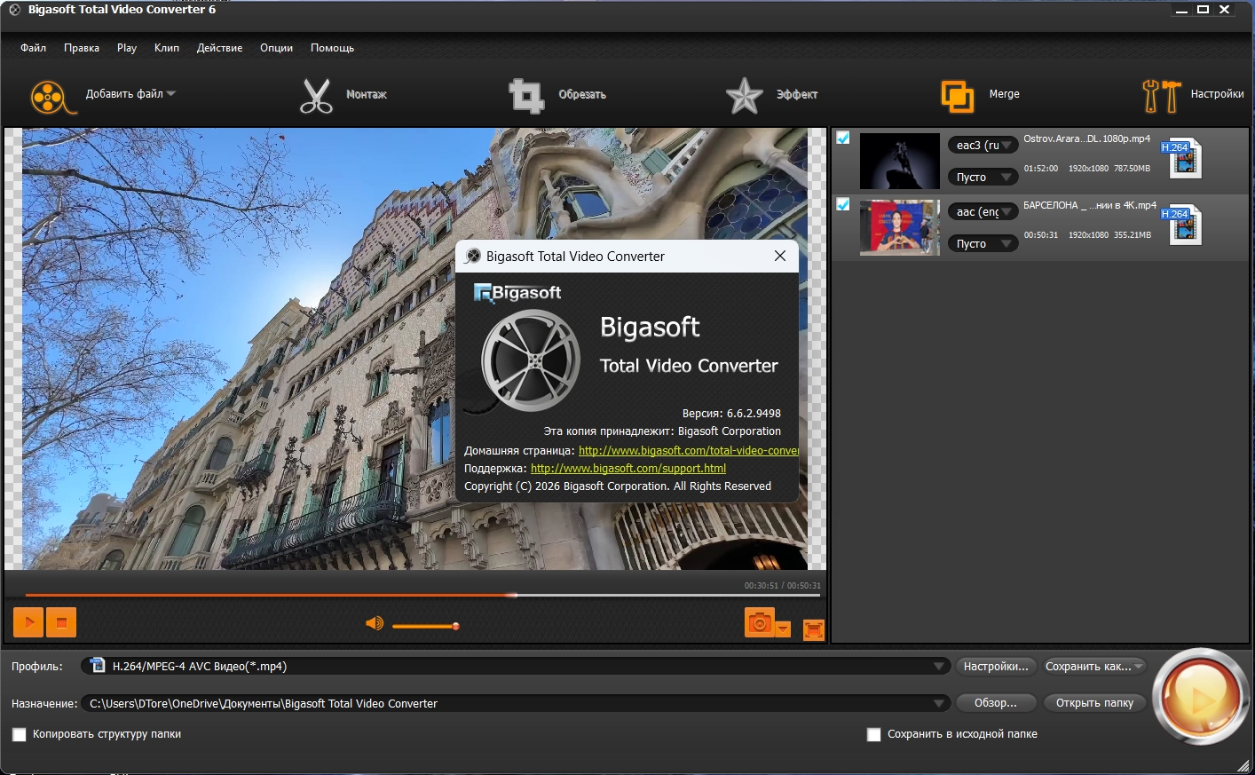The height and width of the screenshot is (775, 1255).
Task: Click the version text 6.6.2.9498
Action: coord(754,414)
